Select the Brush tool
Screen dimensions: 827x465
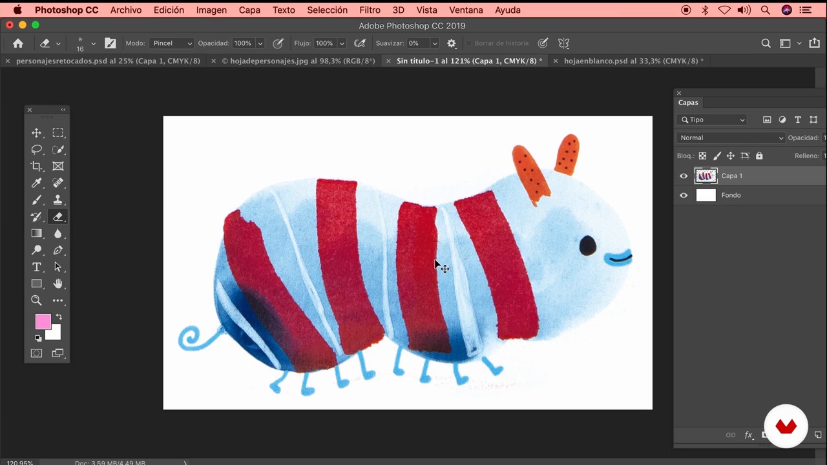37,200
